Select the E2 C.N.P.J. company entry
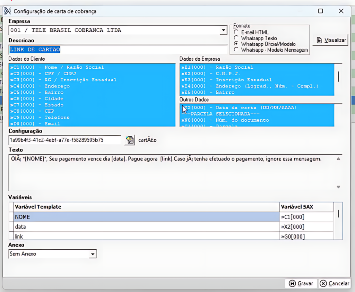This screenshot has height=292, width=355. (257, 74)
